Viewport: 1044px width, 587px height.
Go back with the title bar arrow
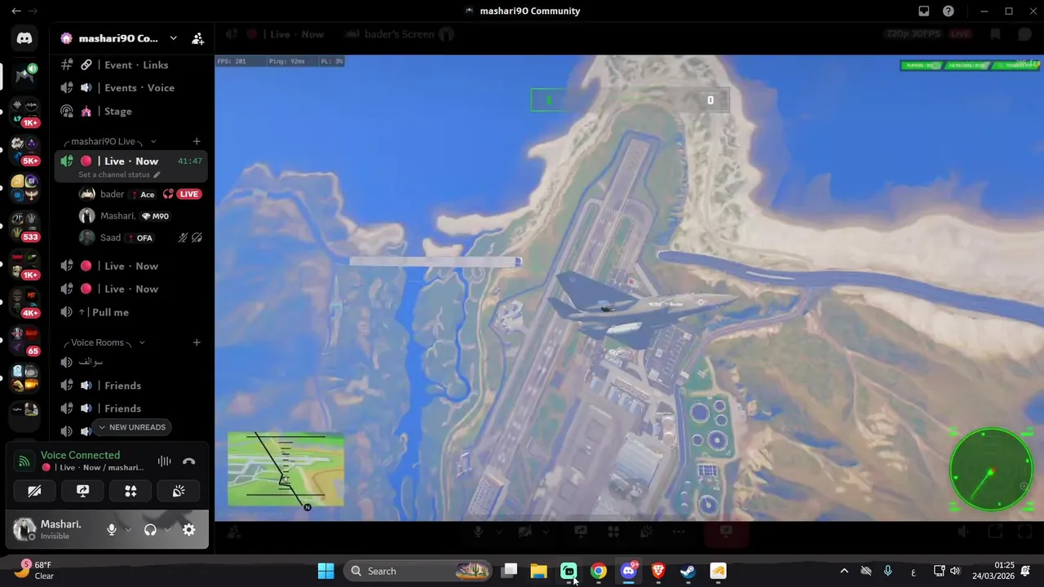click(x=15, y=11)
